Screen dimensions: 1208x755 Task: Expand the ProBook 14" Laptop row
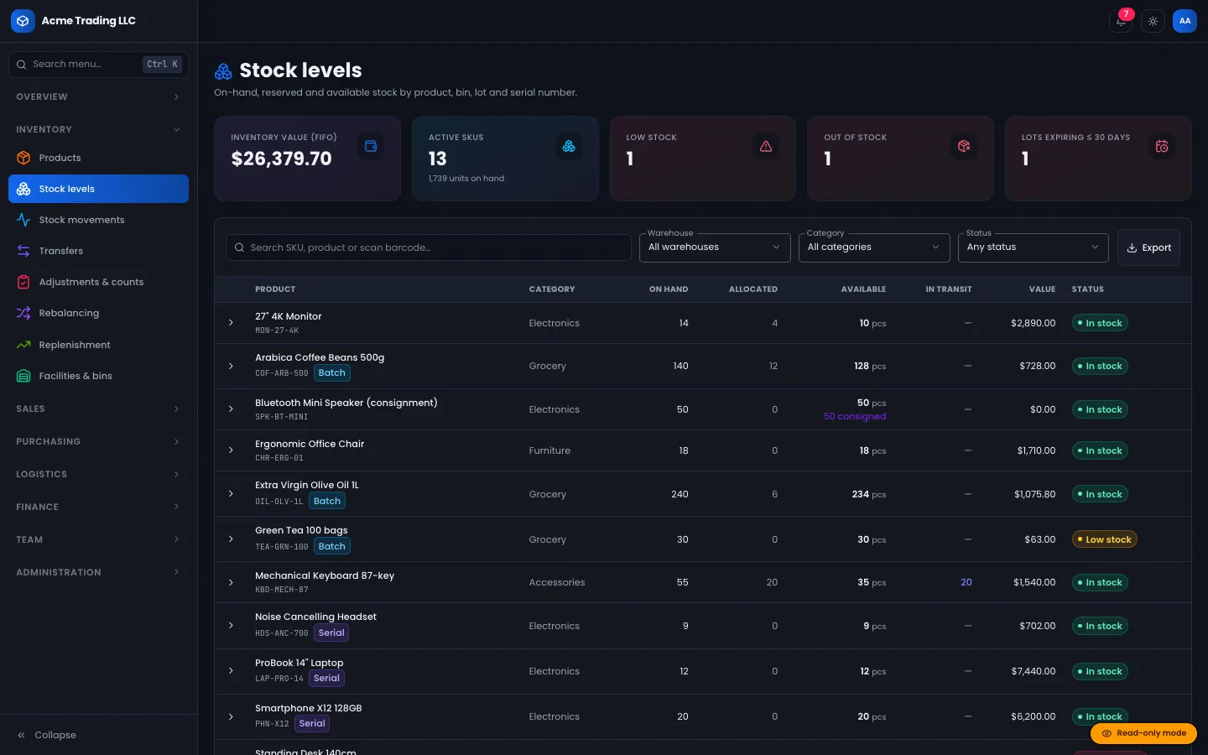(231, 671)
